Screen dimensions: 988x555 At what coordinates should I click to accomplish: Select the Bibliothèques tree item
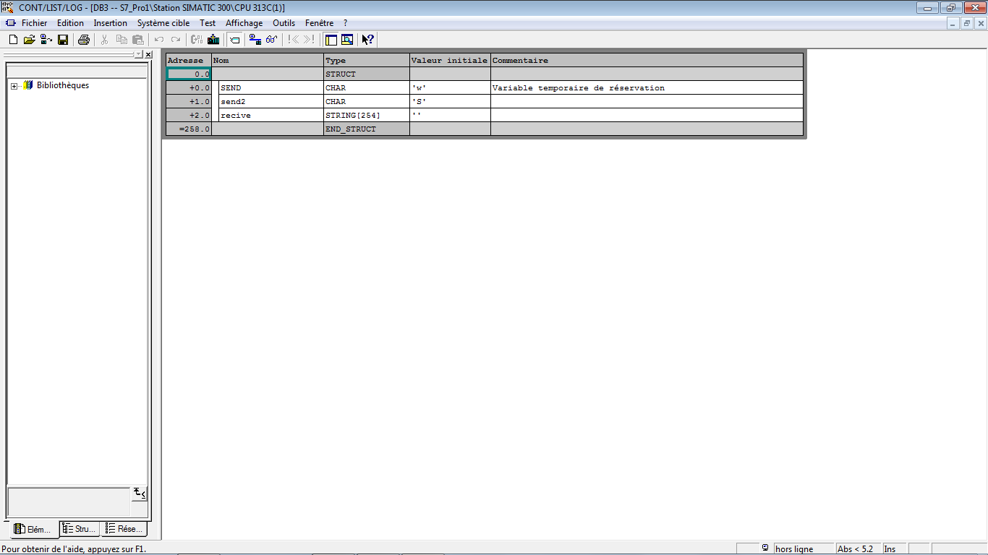click(x=63, y=85)
